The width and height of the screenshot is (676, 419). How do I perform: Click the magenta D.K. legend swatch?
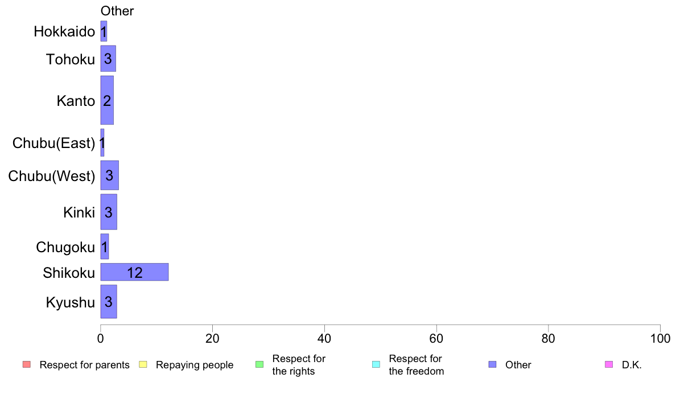pos(609,364)
